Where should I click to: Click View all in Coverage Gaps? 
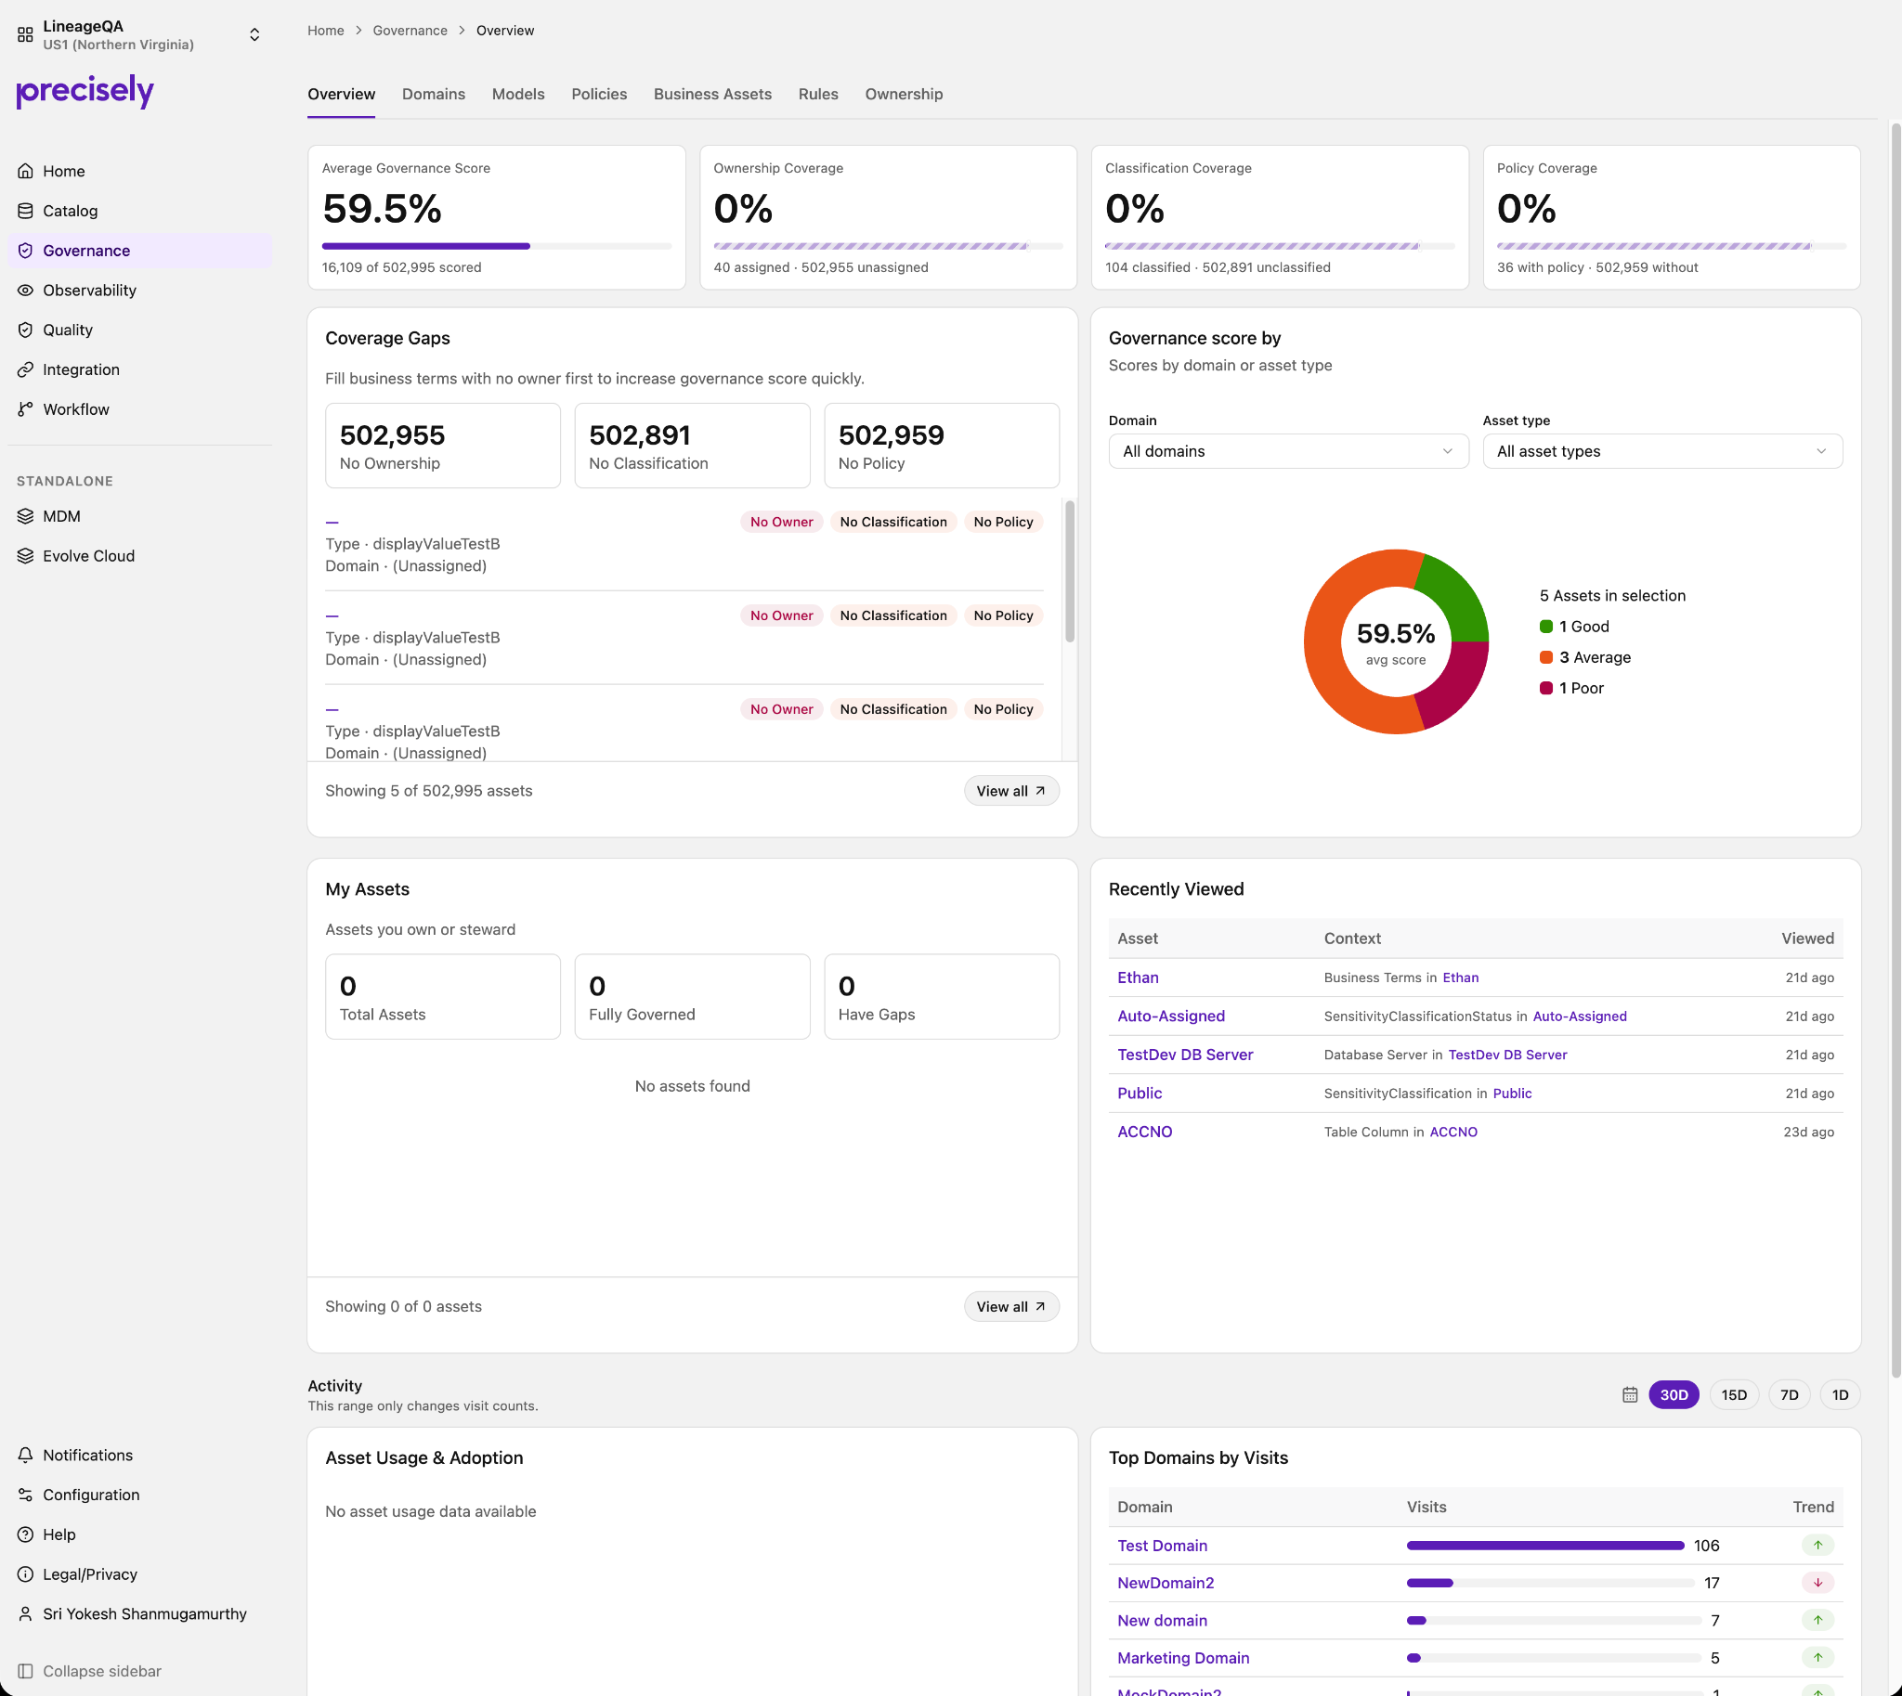(1010, 791)
